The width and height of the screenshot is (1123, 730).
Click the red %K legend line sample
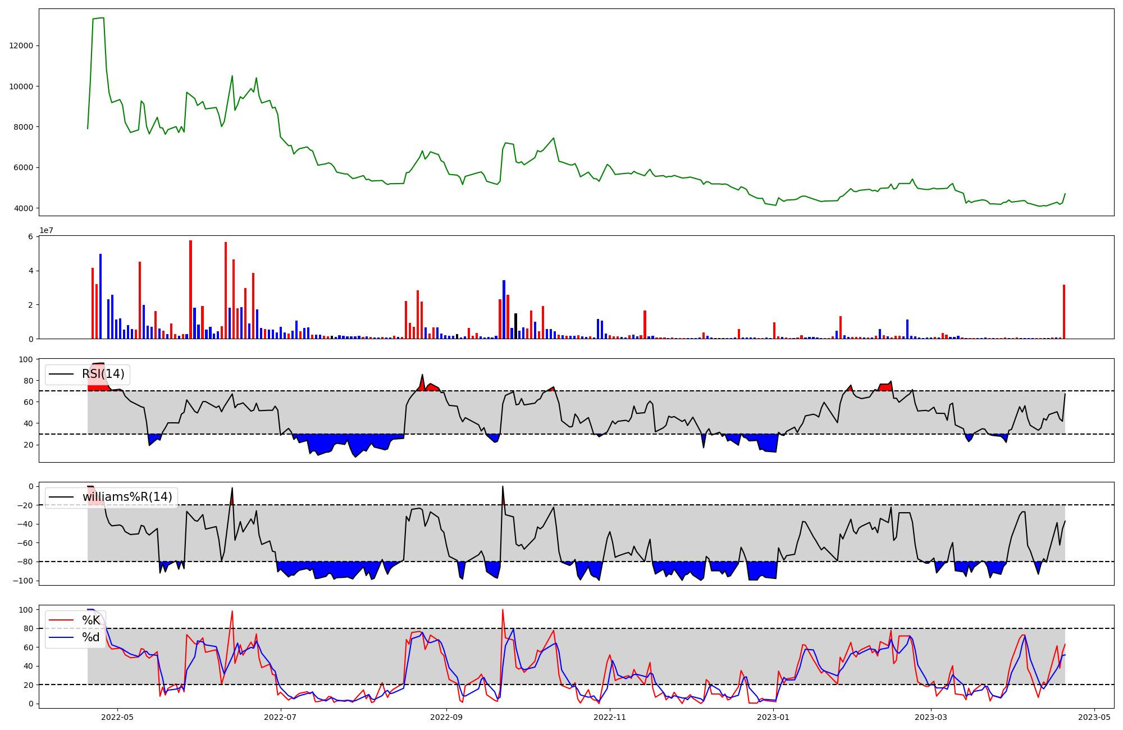(62, 620)
